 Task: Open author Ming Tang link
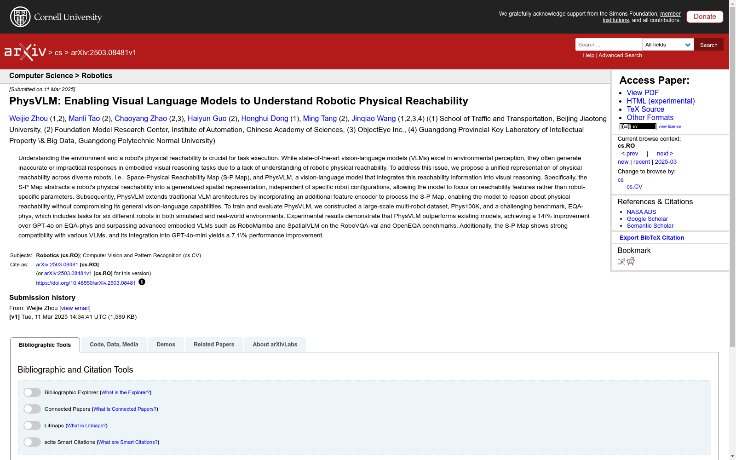[320, 119]
